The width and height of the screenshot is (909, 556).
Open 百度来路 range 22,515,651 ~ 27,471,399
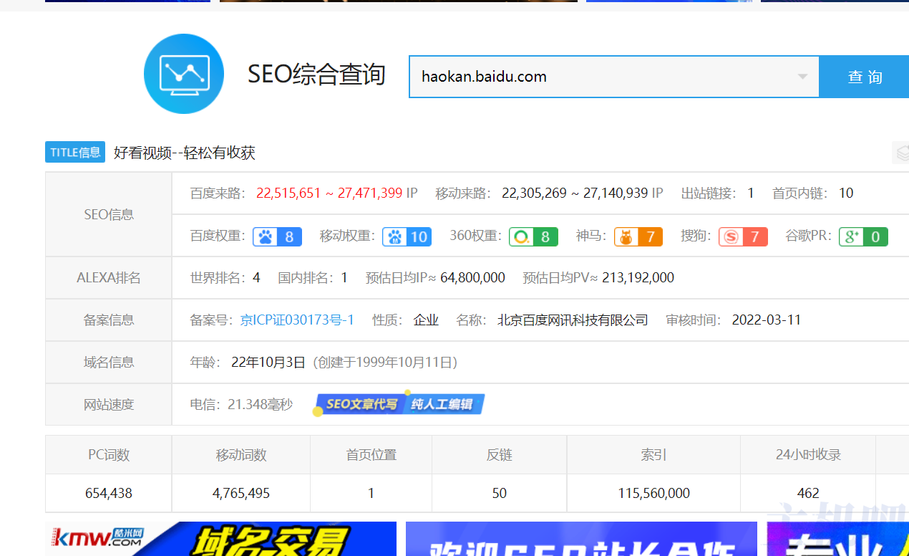tap(329, 193)
